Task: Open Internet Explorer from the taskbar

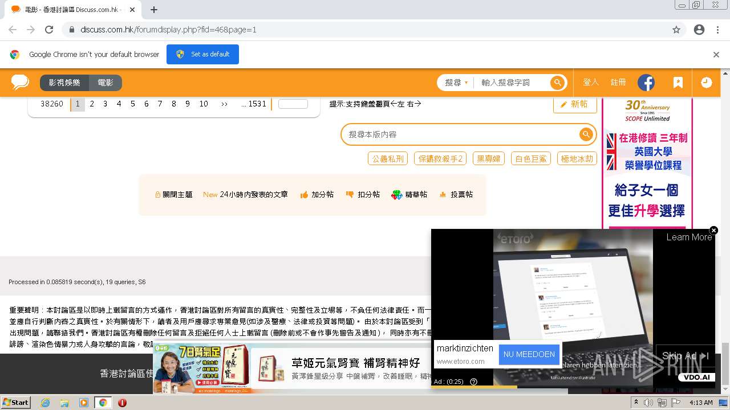Action: [45, 403]
